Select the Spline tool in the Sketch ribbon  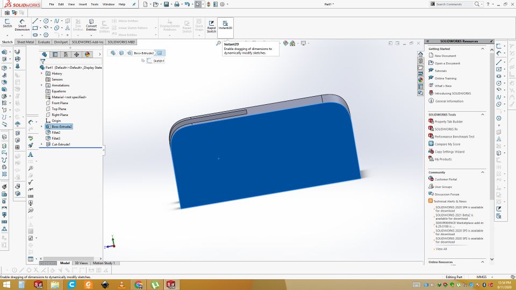pyautogui.click(x=56, y=21)
